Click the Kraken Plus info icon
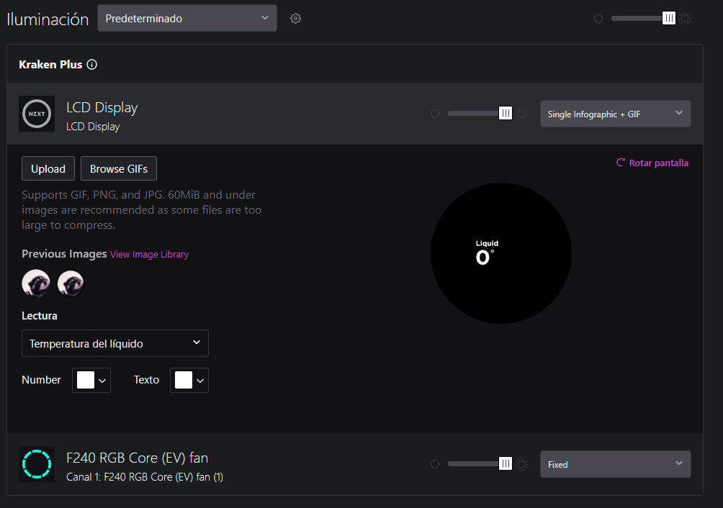Screen dimensions: 723x508 (x=91, y=65)
